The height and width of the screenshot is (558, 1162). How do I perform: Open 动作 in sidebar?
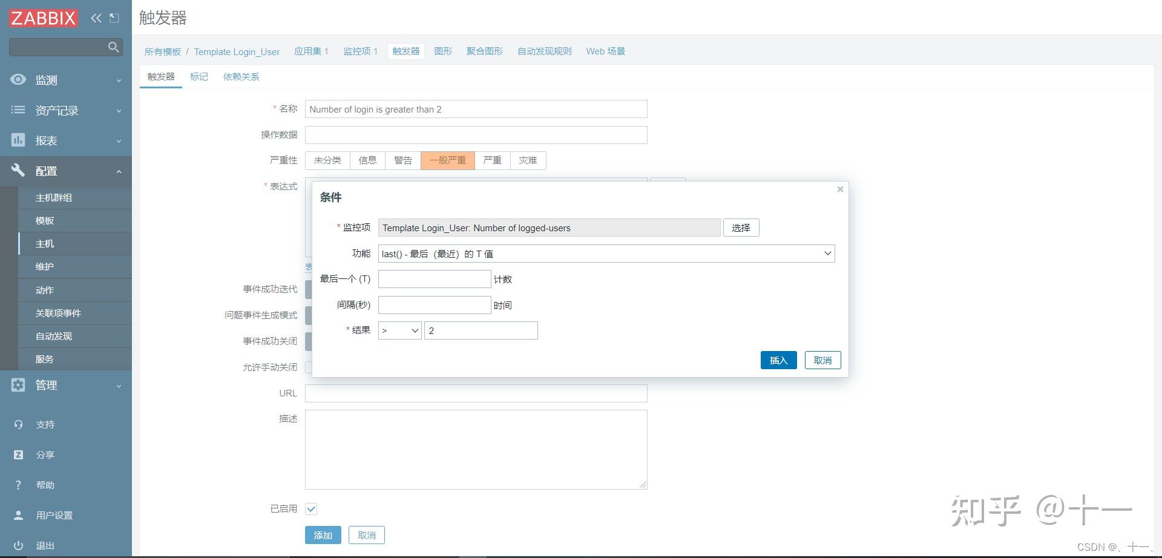75,290
